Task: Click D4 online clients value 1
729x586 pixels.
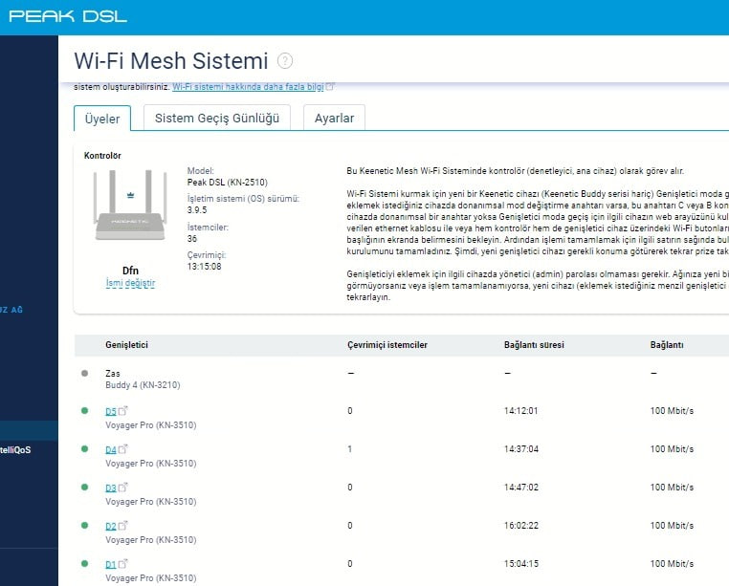Action: pos(349,449)
